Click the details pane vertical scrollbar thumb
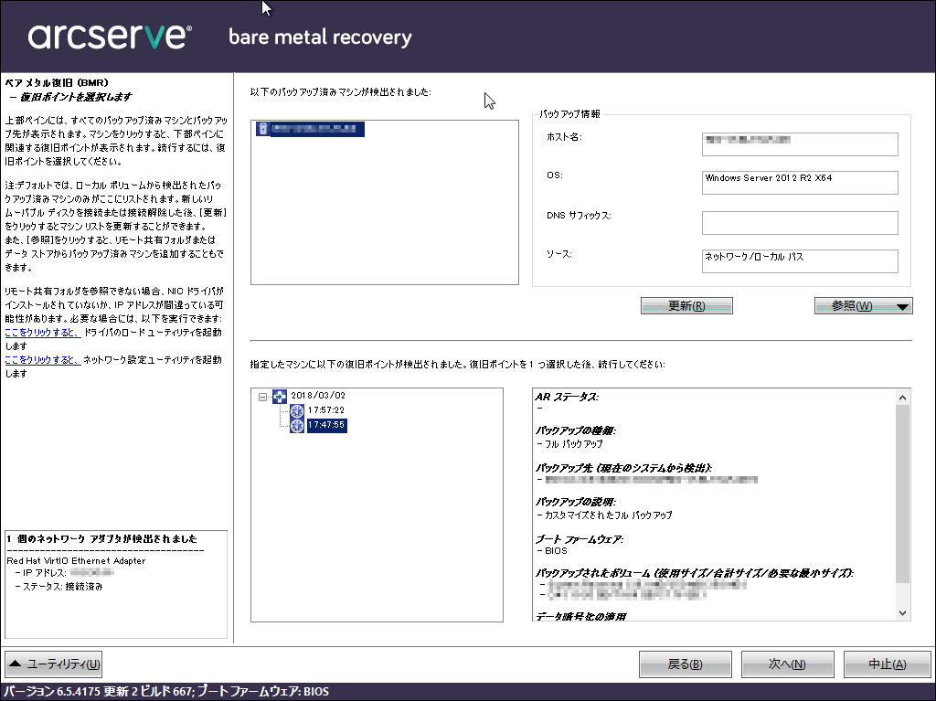Screen dimensions: 936x701 pos(902,494)
